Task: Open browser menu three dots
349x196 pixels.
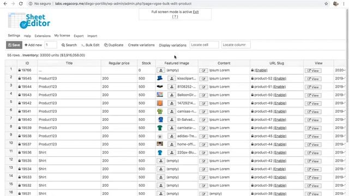Action: 344,4
